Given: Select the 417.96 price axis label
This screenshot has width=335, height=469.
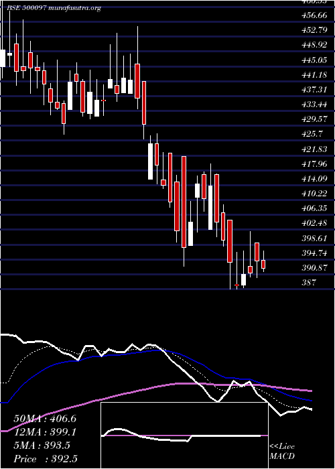Looking at the screenshot, I should tap(314, 164).
